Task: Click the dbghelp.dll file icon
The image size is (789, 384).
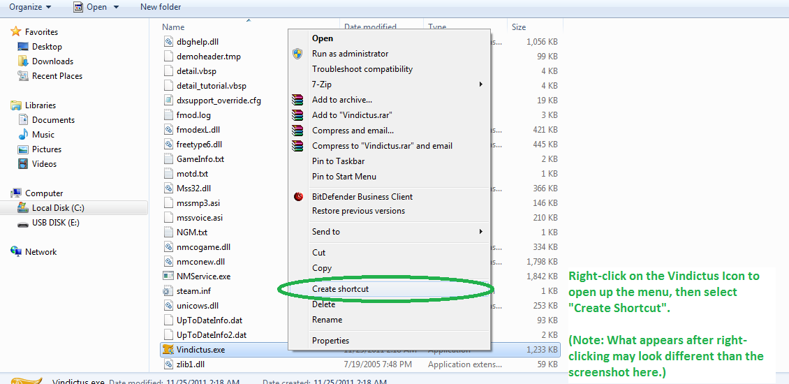Action: point(168,42)
